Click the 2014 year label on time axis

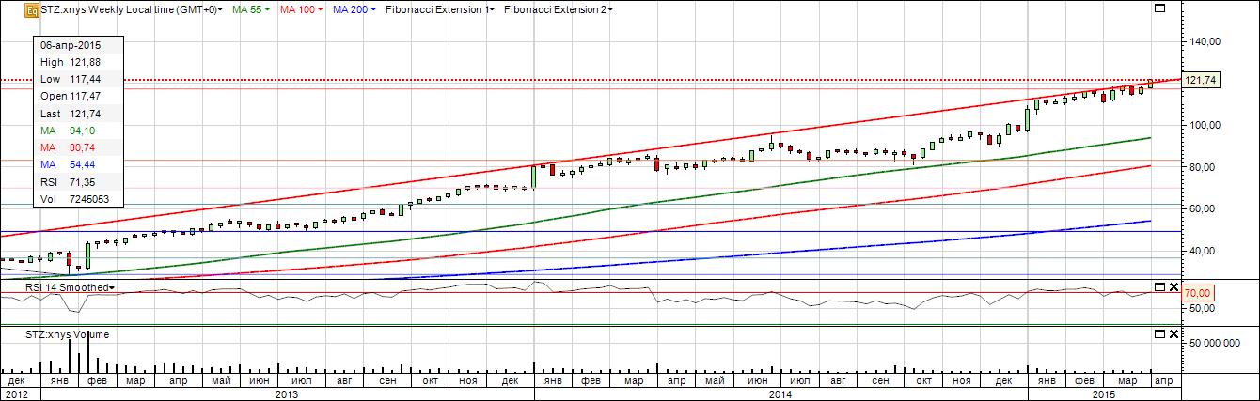coord(780,394)
